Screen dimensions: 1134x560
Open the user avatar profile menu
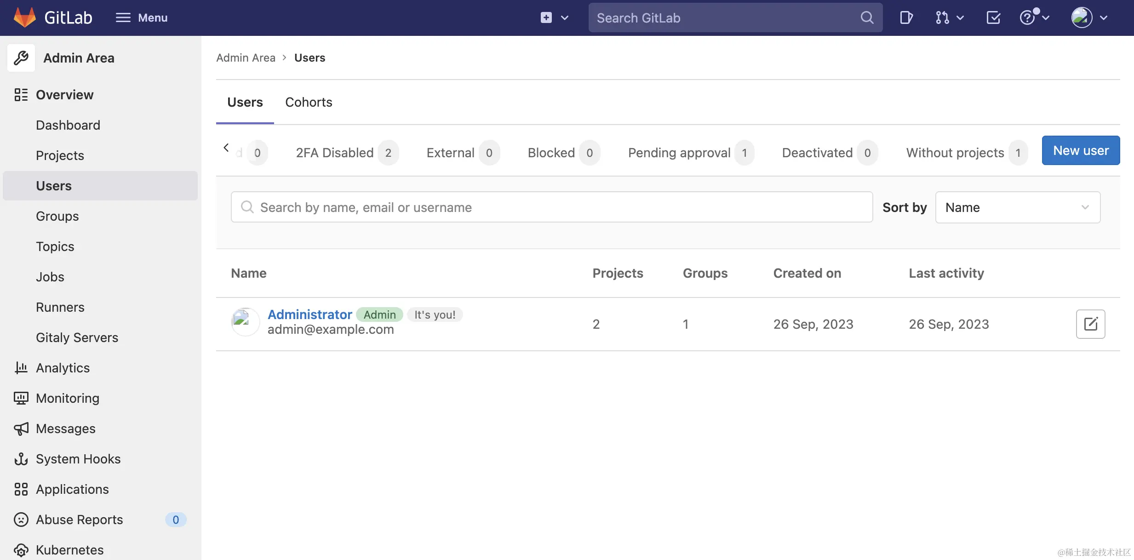point(1089,18)
